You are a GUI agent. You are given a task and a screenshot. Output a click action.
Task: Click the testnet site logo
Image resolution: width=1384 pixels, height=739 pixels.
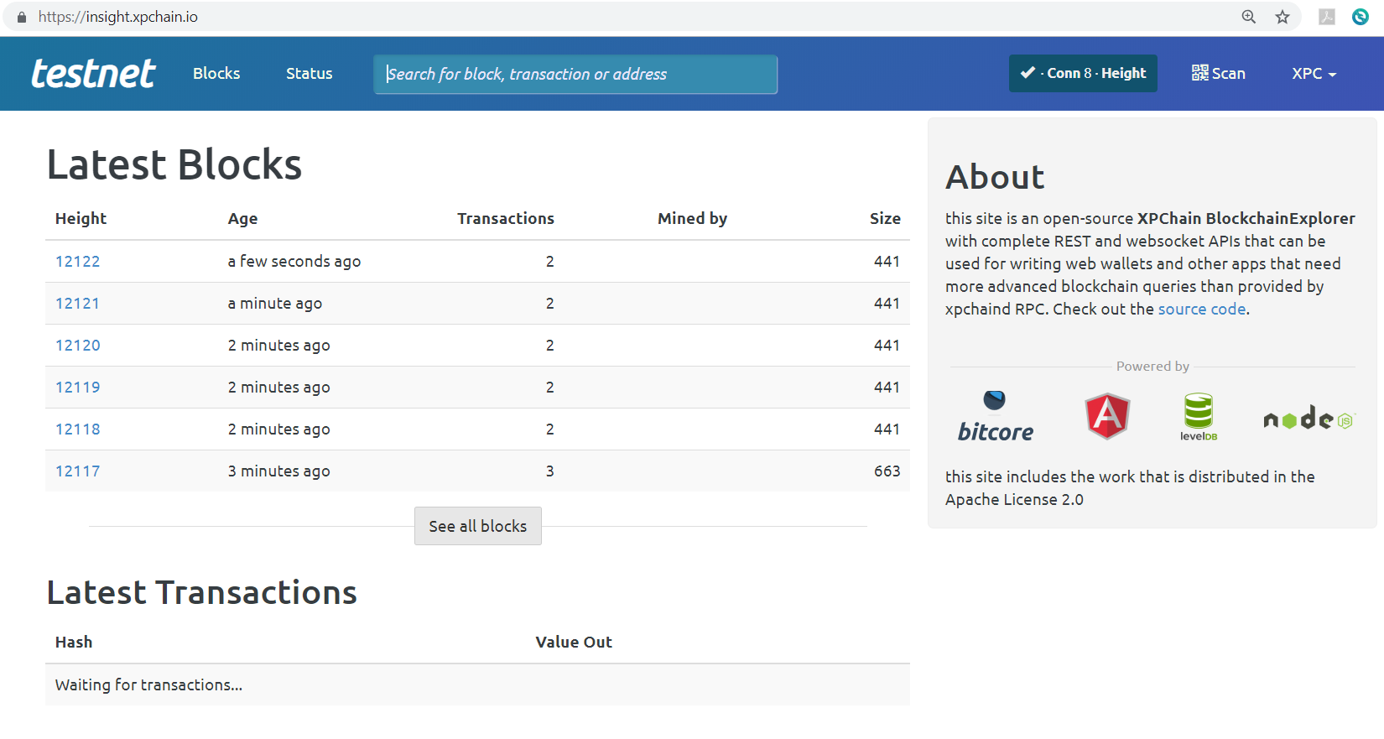(x=93, y=74)
